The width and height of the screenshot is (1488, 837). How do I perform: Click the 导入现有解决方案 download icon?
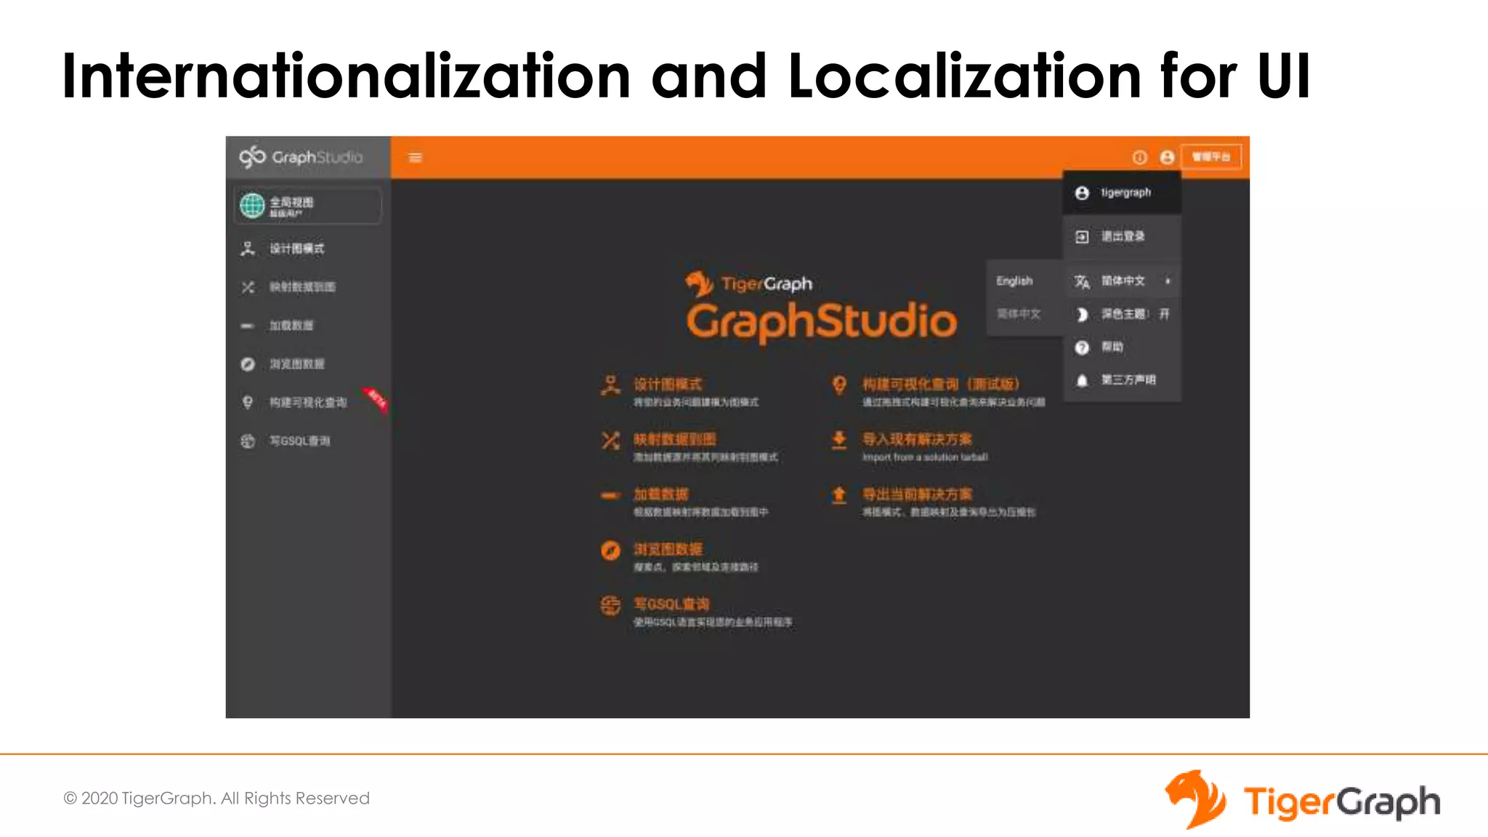[839, 440]
